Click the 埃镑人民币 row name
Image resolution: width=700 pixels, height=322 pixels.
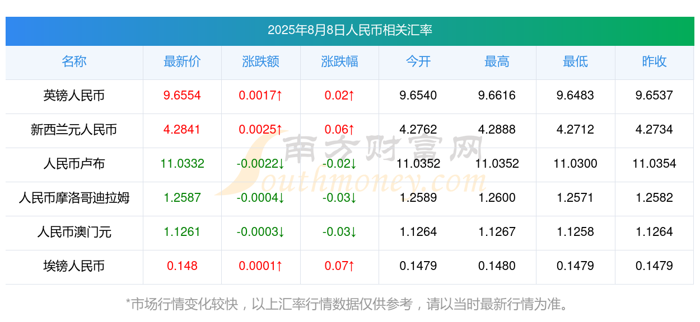click(74, 266)
